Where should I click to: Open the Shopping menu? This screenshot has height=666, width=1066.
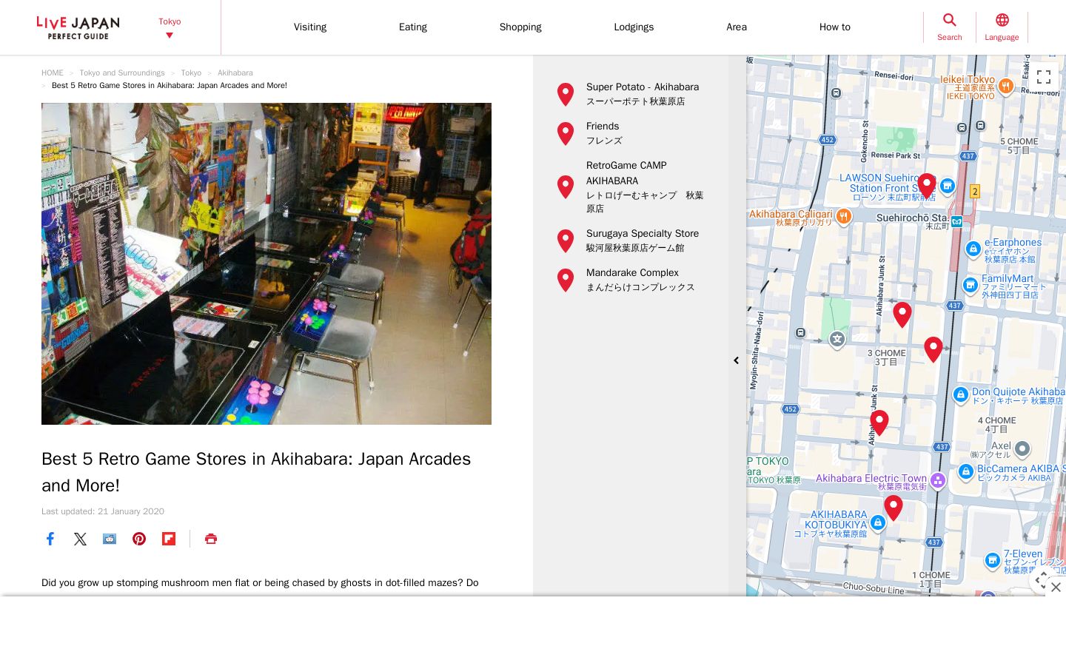(x=520, y=27)
